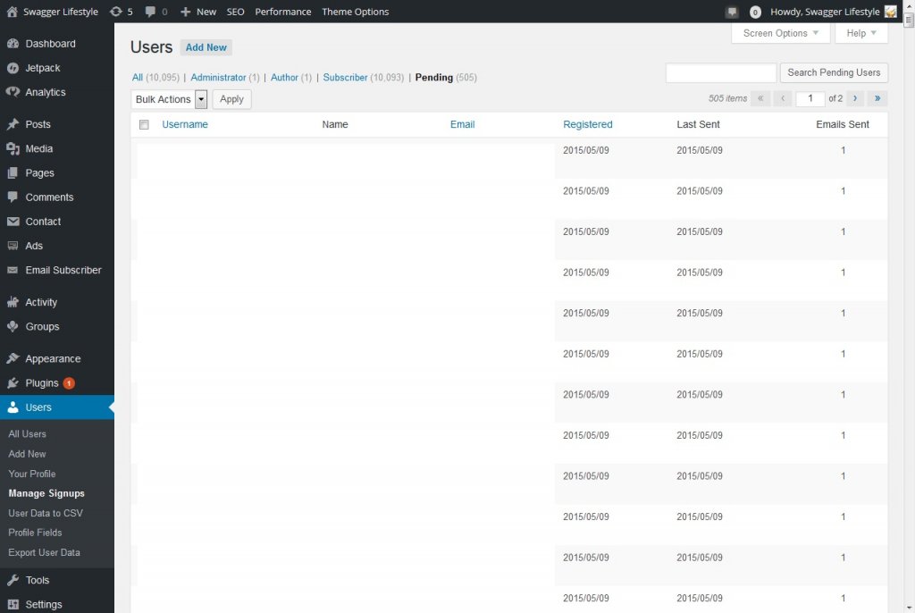Click the '505 items' count text
Viewport: 915px width, 613px height.
click(x=727, y=98)
